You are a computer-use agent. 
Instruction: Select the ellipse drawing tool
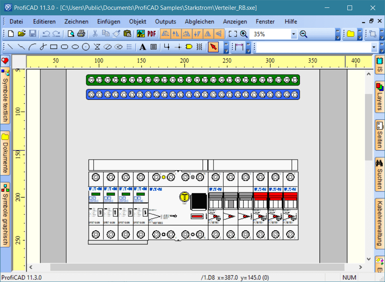(75, 47)
